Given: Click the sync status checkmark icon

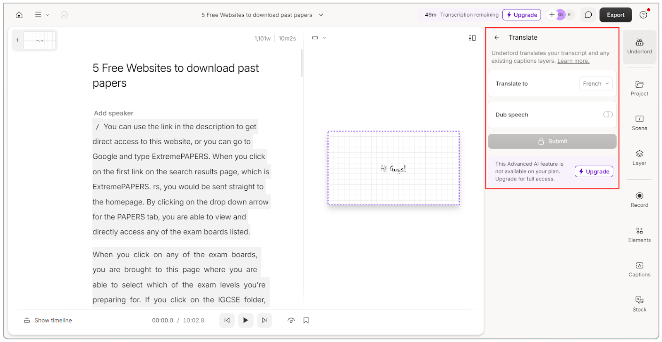Looking at the screenshot, I should pos(64,15).
